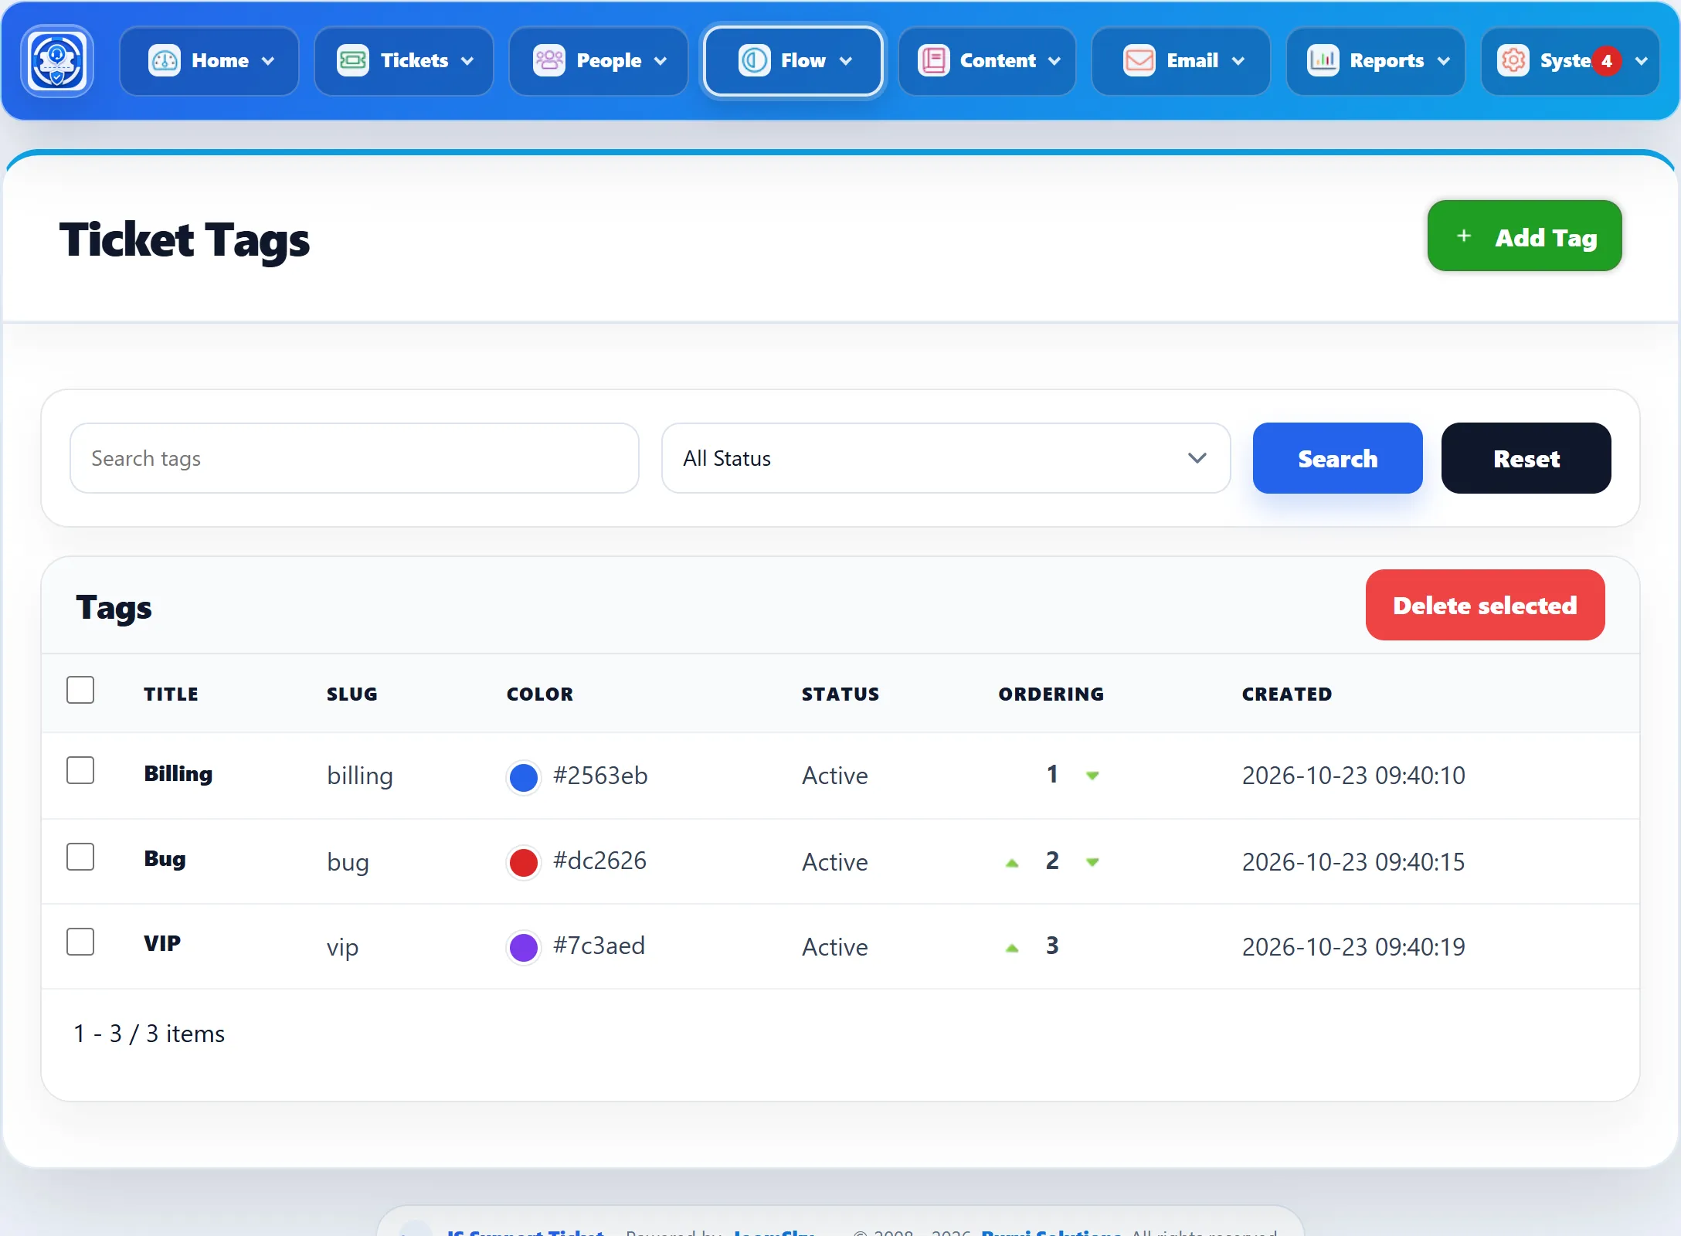Click the blue Search button
The width and height of the screenshot is (1681, 1236).
point(1337,458)
